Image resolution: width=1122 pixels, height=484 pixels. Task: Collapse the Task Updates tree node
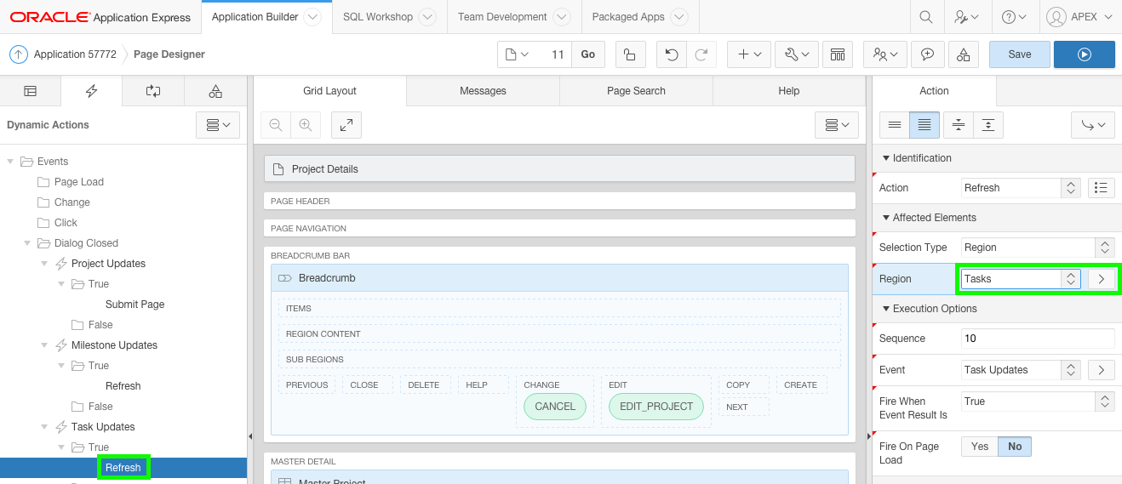click(45, 427)
